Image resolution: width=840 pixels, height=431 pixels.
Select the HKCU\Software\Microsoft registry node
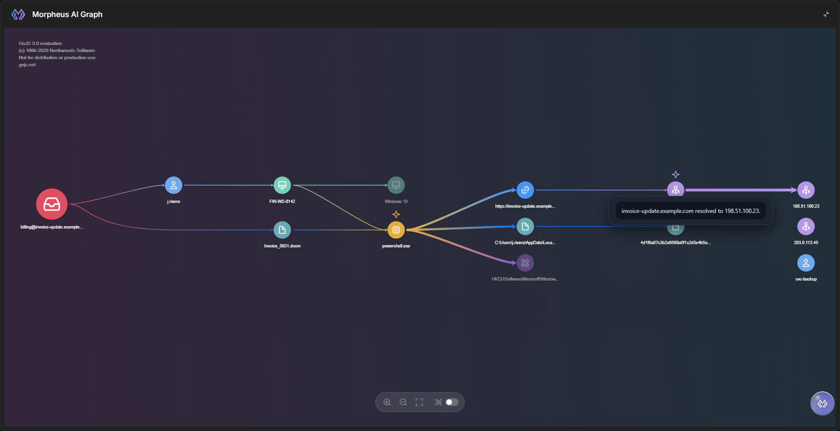525,263
